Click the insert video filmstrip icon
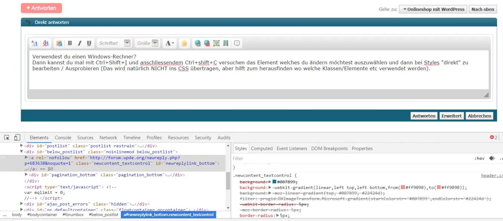Image resolution: width=503 pixels, height=221 pixels. click(226, 43)
